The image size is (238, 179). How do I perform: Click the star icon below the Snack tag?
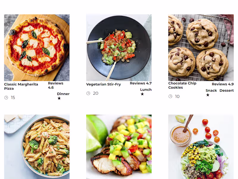click(x=208, y=95)
